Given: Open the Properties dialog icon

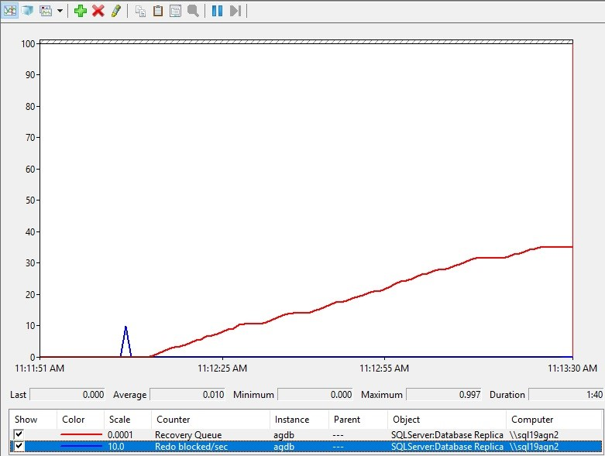Looking at the screenshot, I should tap(176, 11).
